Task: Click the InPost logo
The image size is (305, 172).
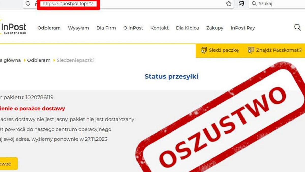Action: 13,28
